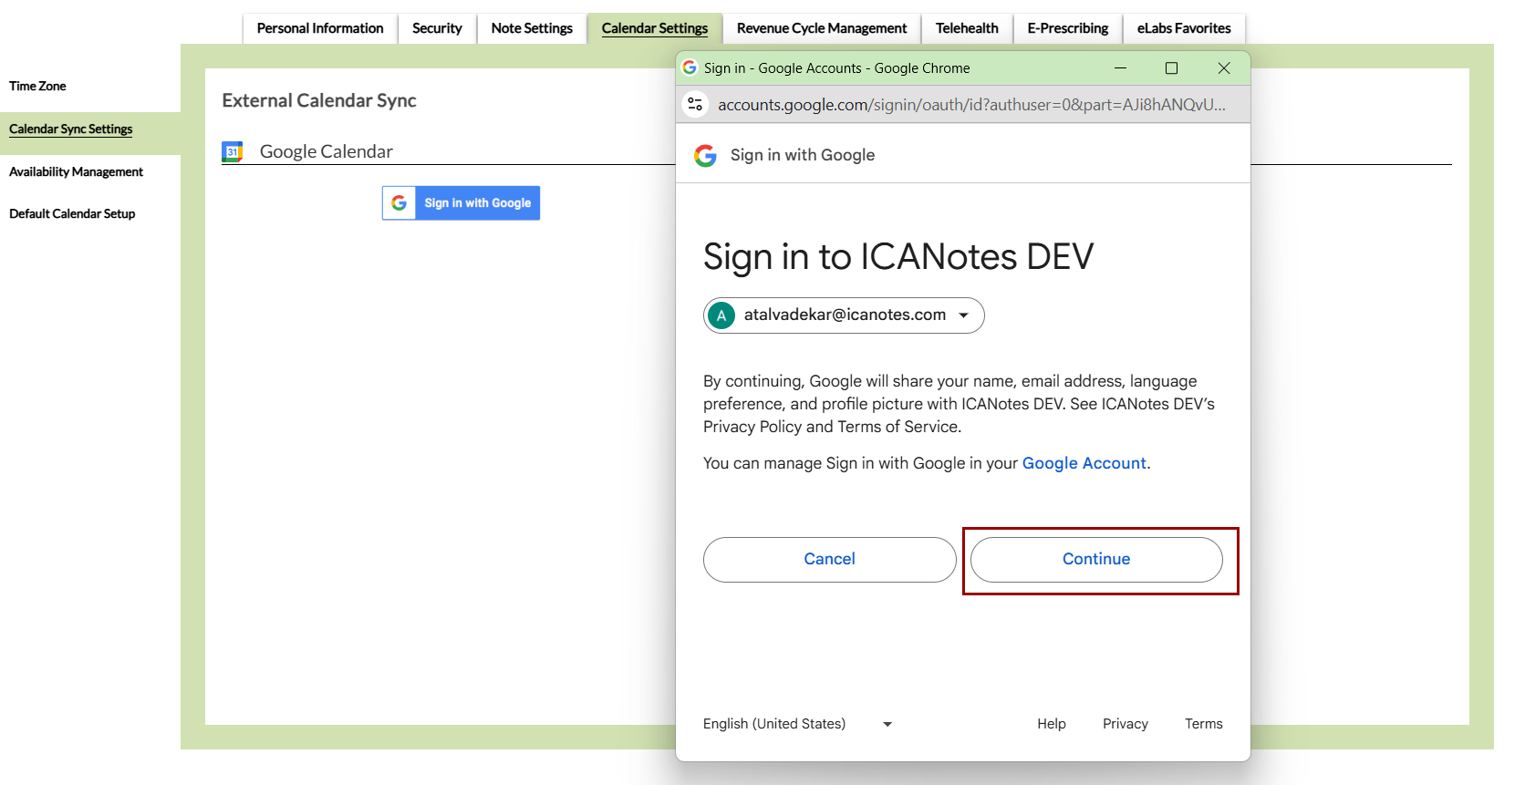Switch to the Security tab
The height and width of the screenshot is (785, 1525).
click(437, 28)
